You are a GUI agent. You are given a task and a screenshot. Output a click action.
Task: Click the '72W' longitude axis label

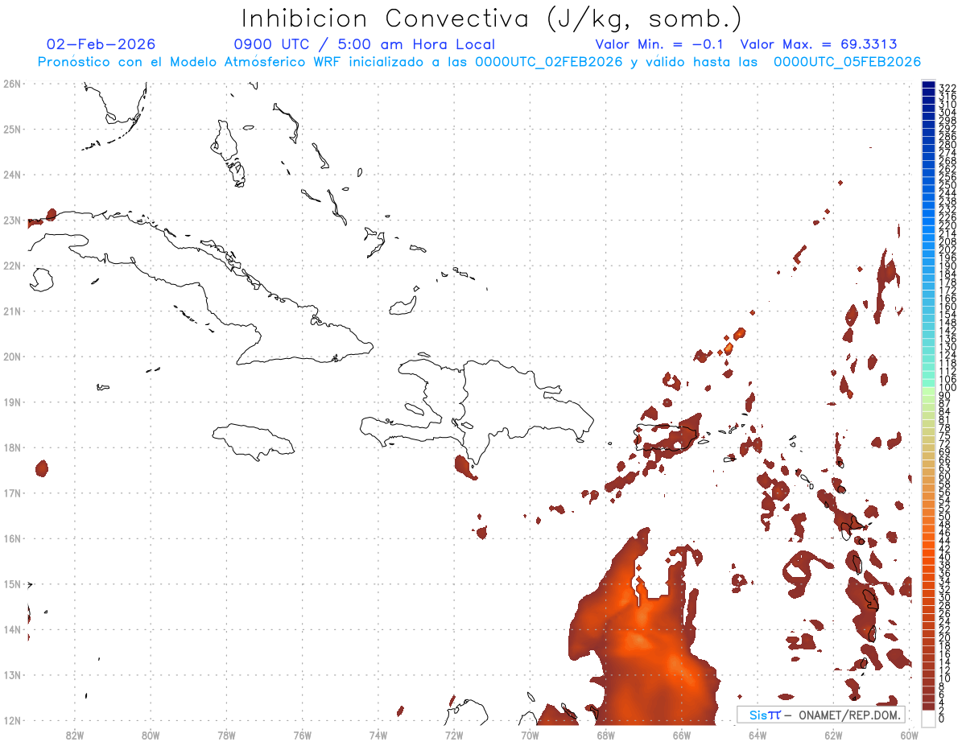click(x=454, y=735)
